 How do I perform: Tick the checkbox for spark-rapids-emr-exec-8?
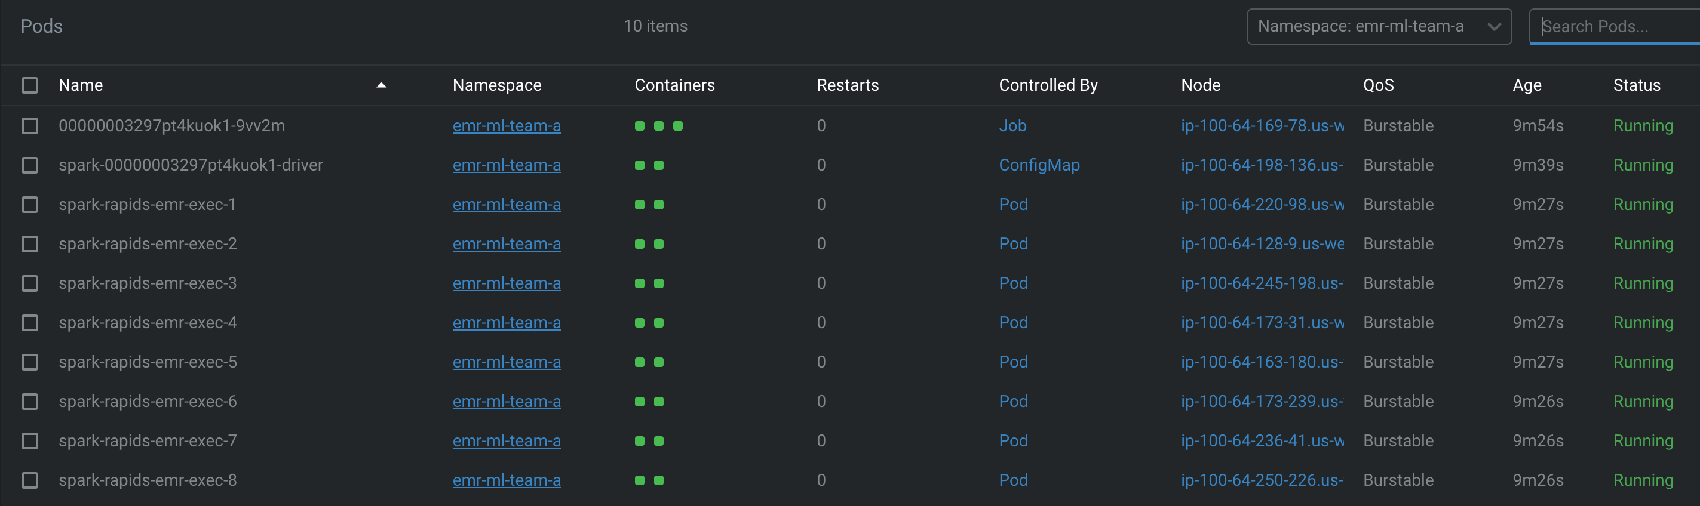(30, 480)
